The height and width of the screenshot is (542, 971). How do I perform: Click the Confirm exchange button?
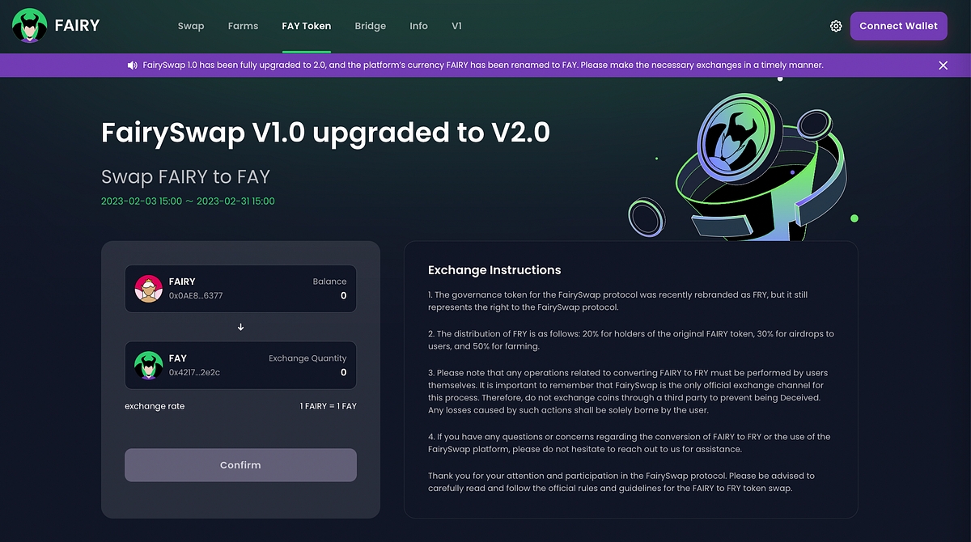tap(240, 465)
